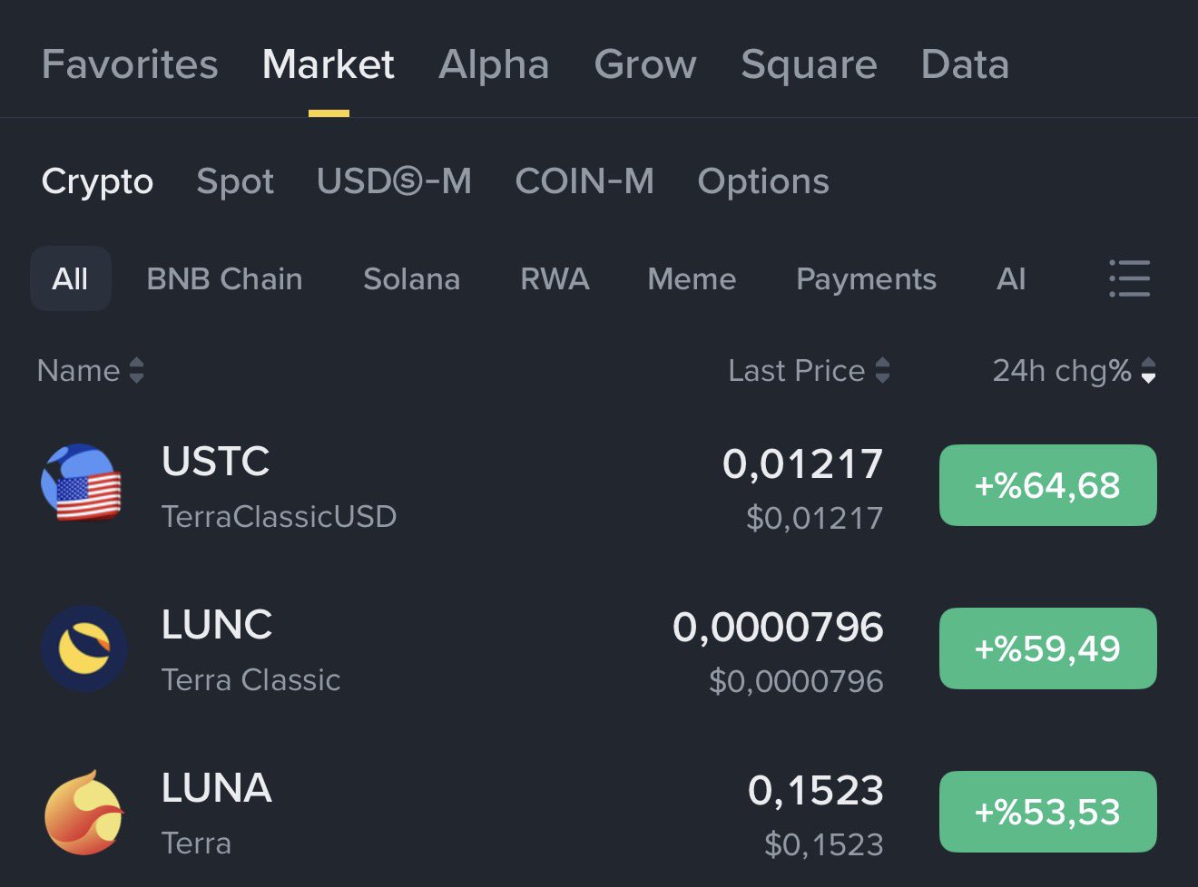The height and width of the screenshot is (887, 1198).
Task: Switch to the Options sub-tab
Action: [763, 181]
